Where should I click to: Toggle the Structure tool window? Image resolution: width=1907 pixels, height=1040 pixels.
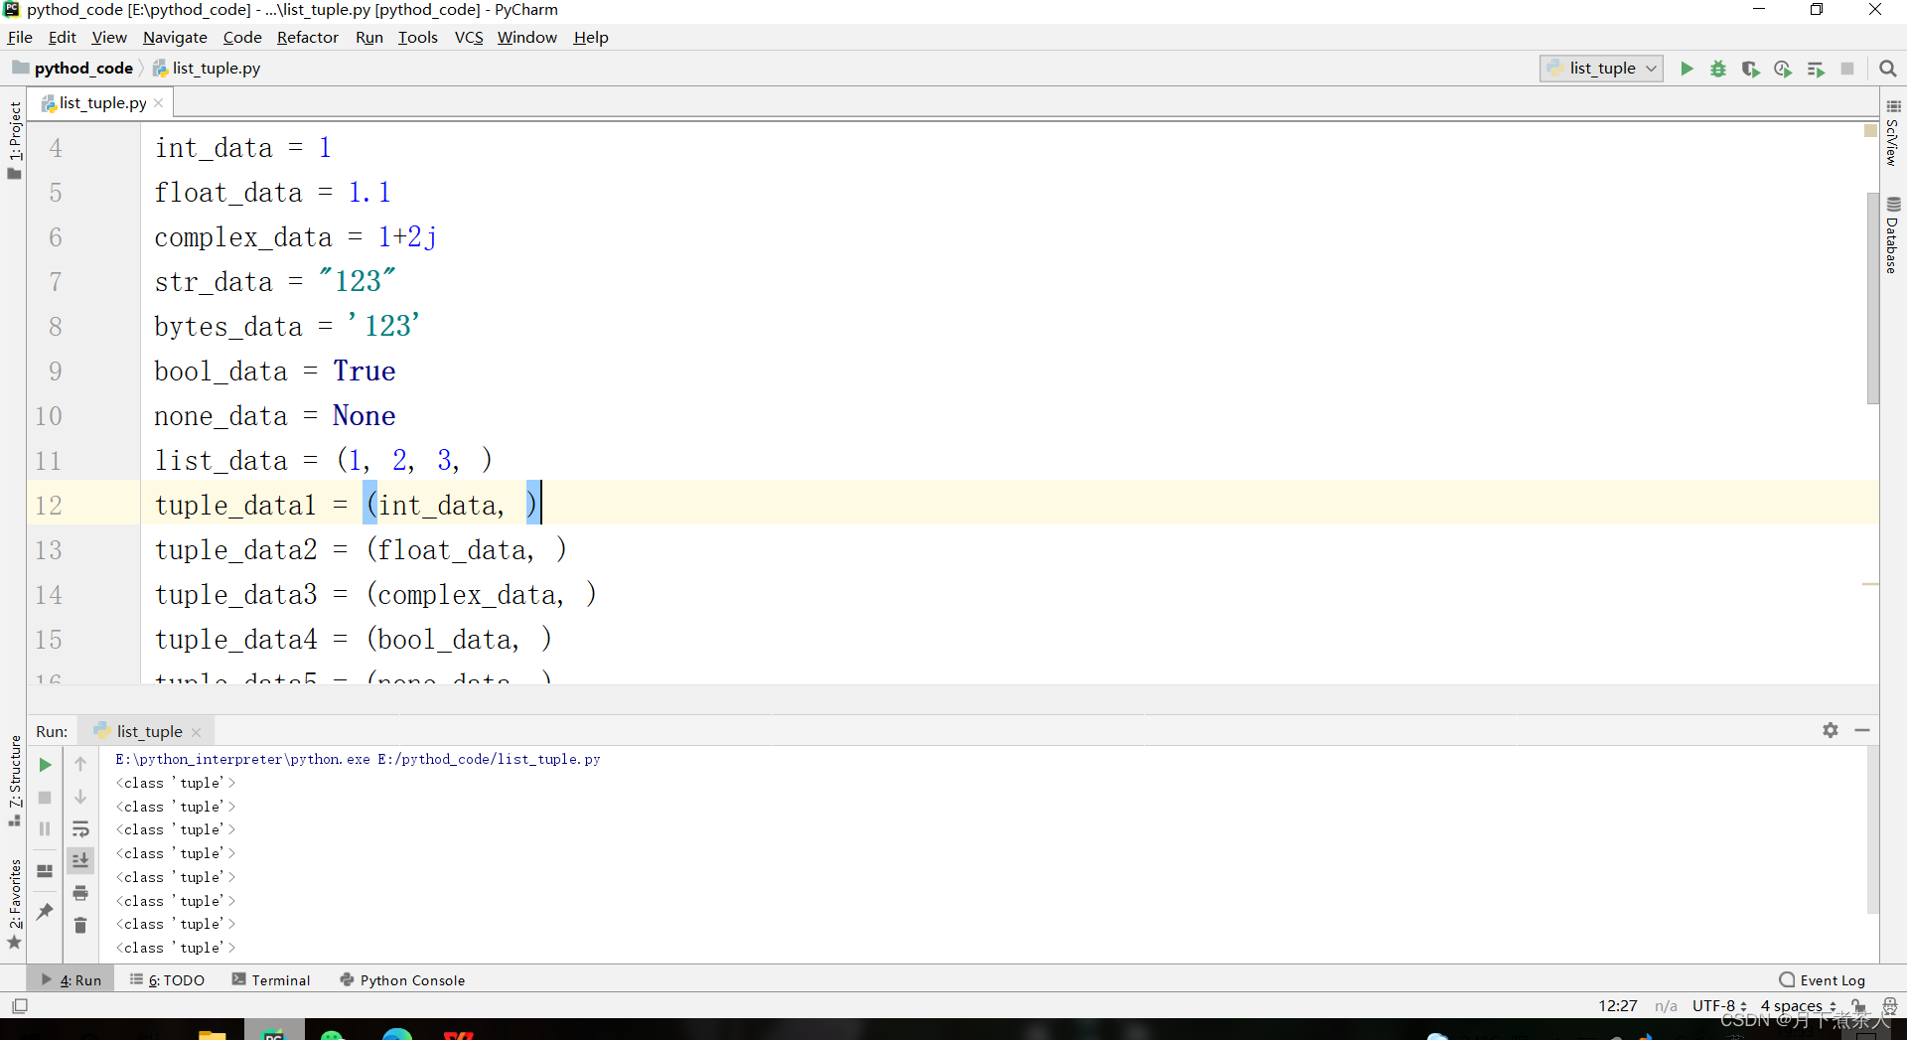pyautogui.click(x=15, y=781)
